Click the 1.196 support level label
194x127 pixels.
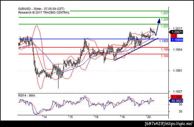(x=165, y=49)
